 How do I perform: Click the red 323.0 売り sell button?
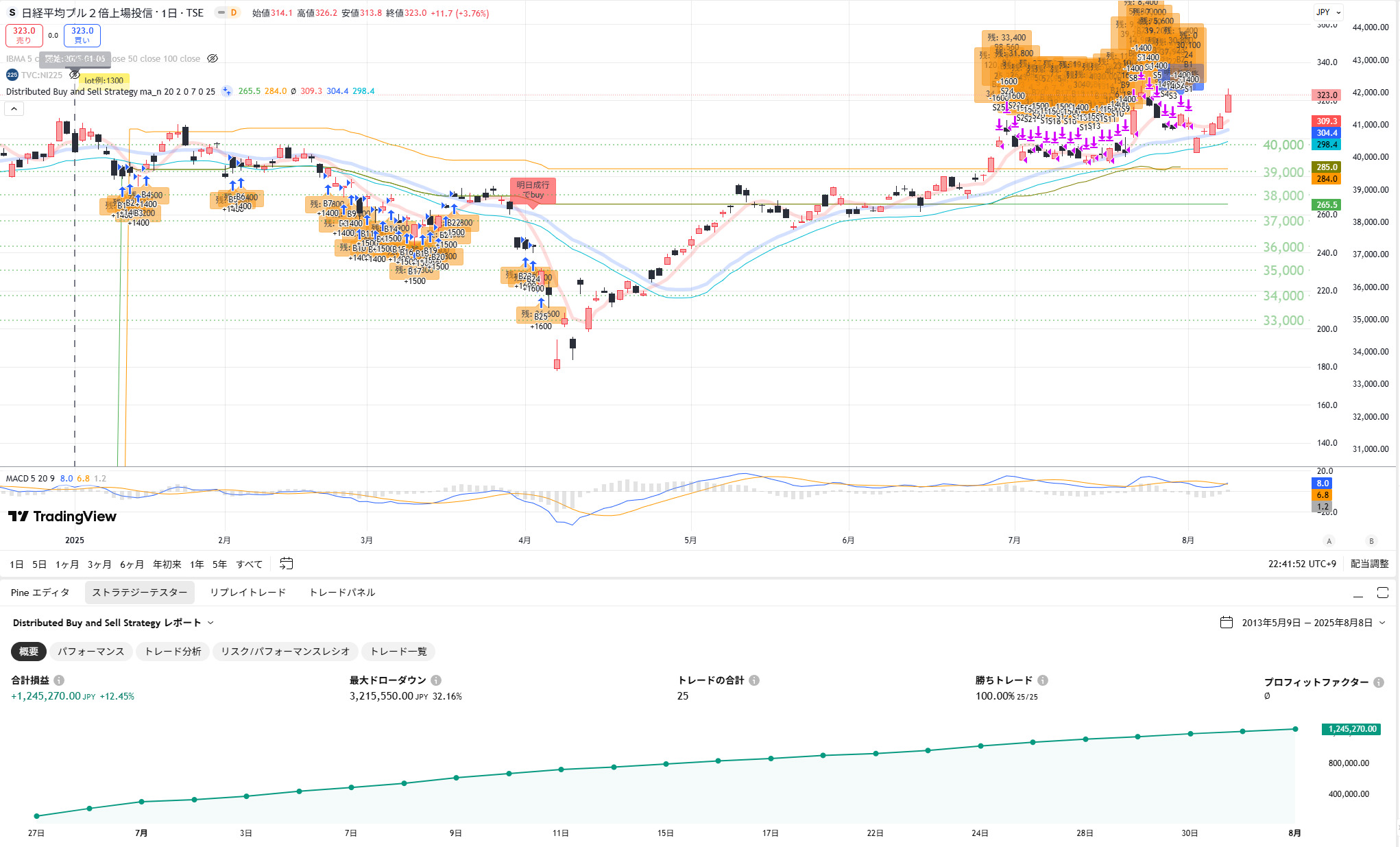24,35
